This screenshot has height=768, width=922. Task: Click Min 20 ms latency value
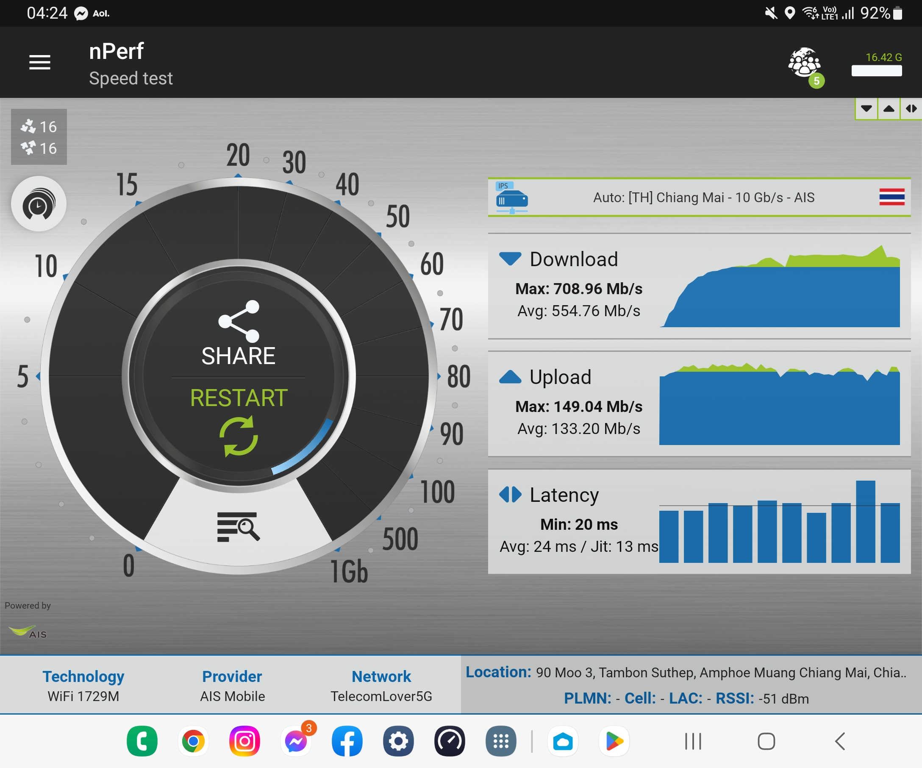(579, 524)
